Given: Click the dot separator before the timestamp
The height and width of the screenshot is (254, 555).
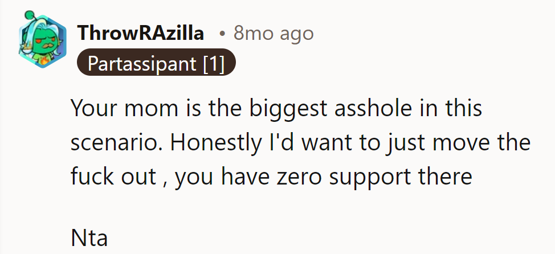Looking at the screenshot, I should [222, 34].
